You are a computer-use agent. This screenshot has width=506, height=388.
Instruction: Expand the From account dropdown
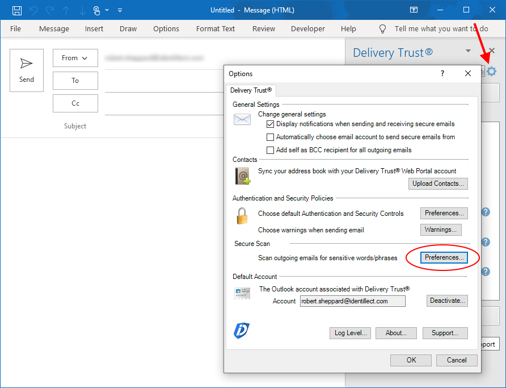(75, 58)
